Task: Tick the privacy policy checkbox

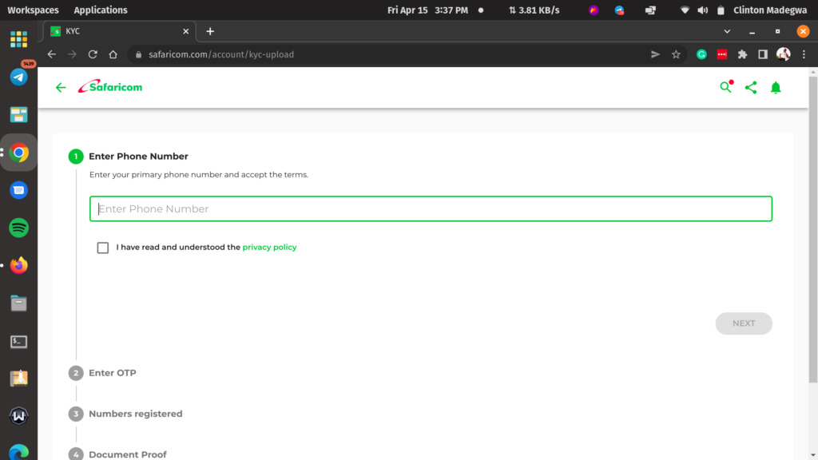Action: pyautogui.click(x=103, y=248)
